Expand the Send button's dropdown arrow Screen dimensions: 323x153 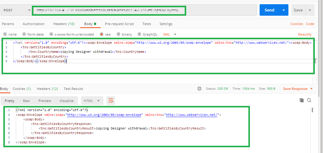(x=284, y=10)
